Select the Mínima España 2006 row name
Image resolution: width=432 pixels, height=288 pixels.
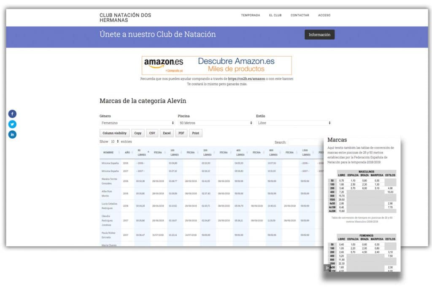(x=110, y=163)
